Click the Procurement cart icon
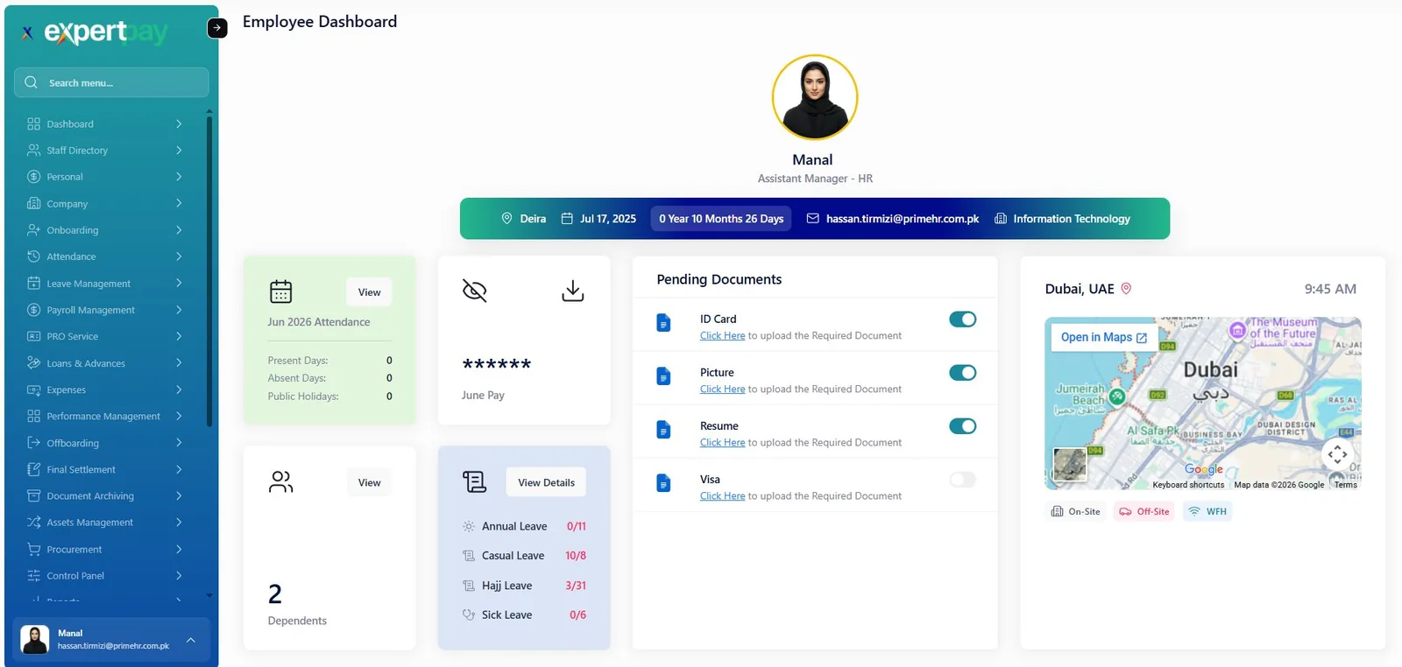The width and height of the screenshot is (1402, 667). coord(33,549)
